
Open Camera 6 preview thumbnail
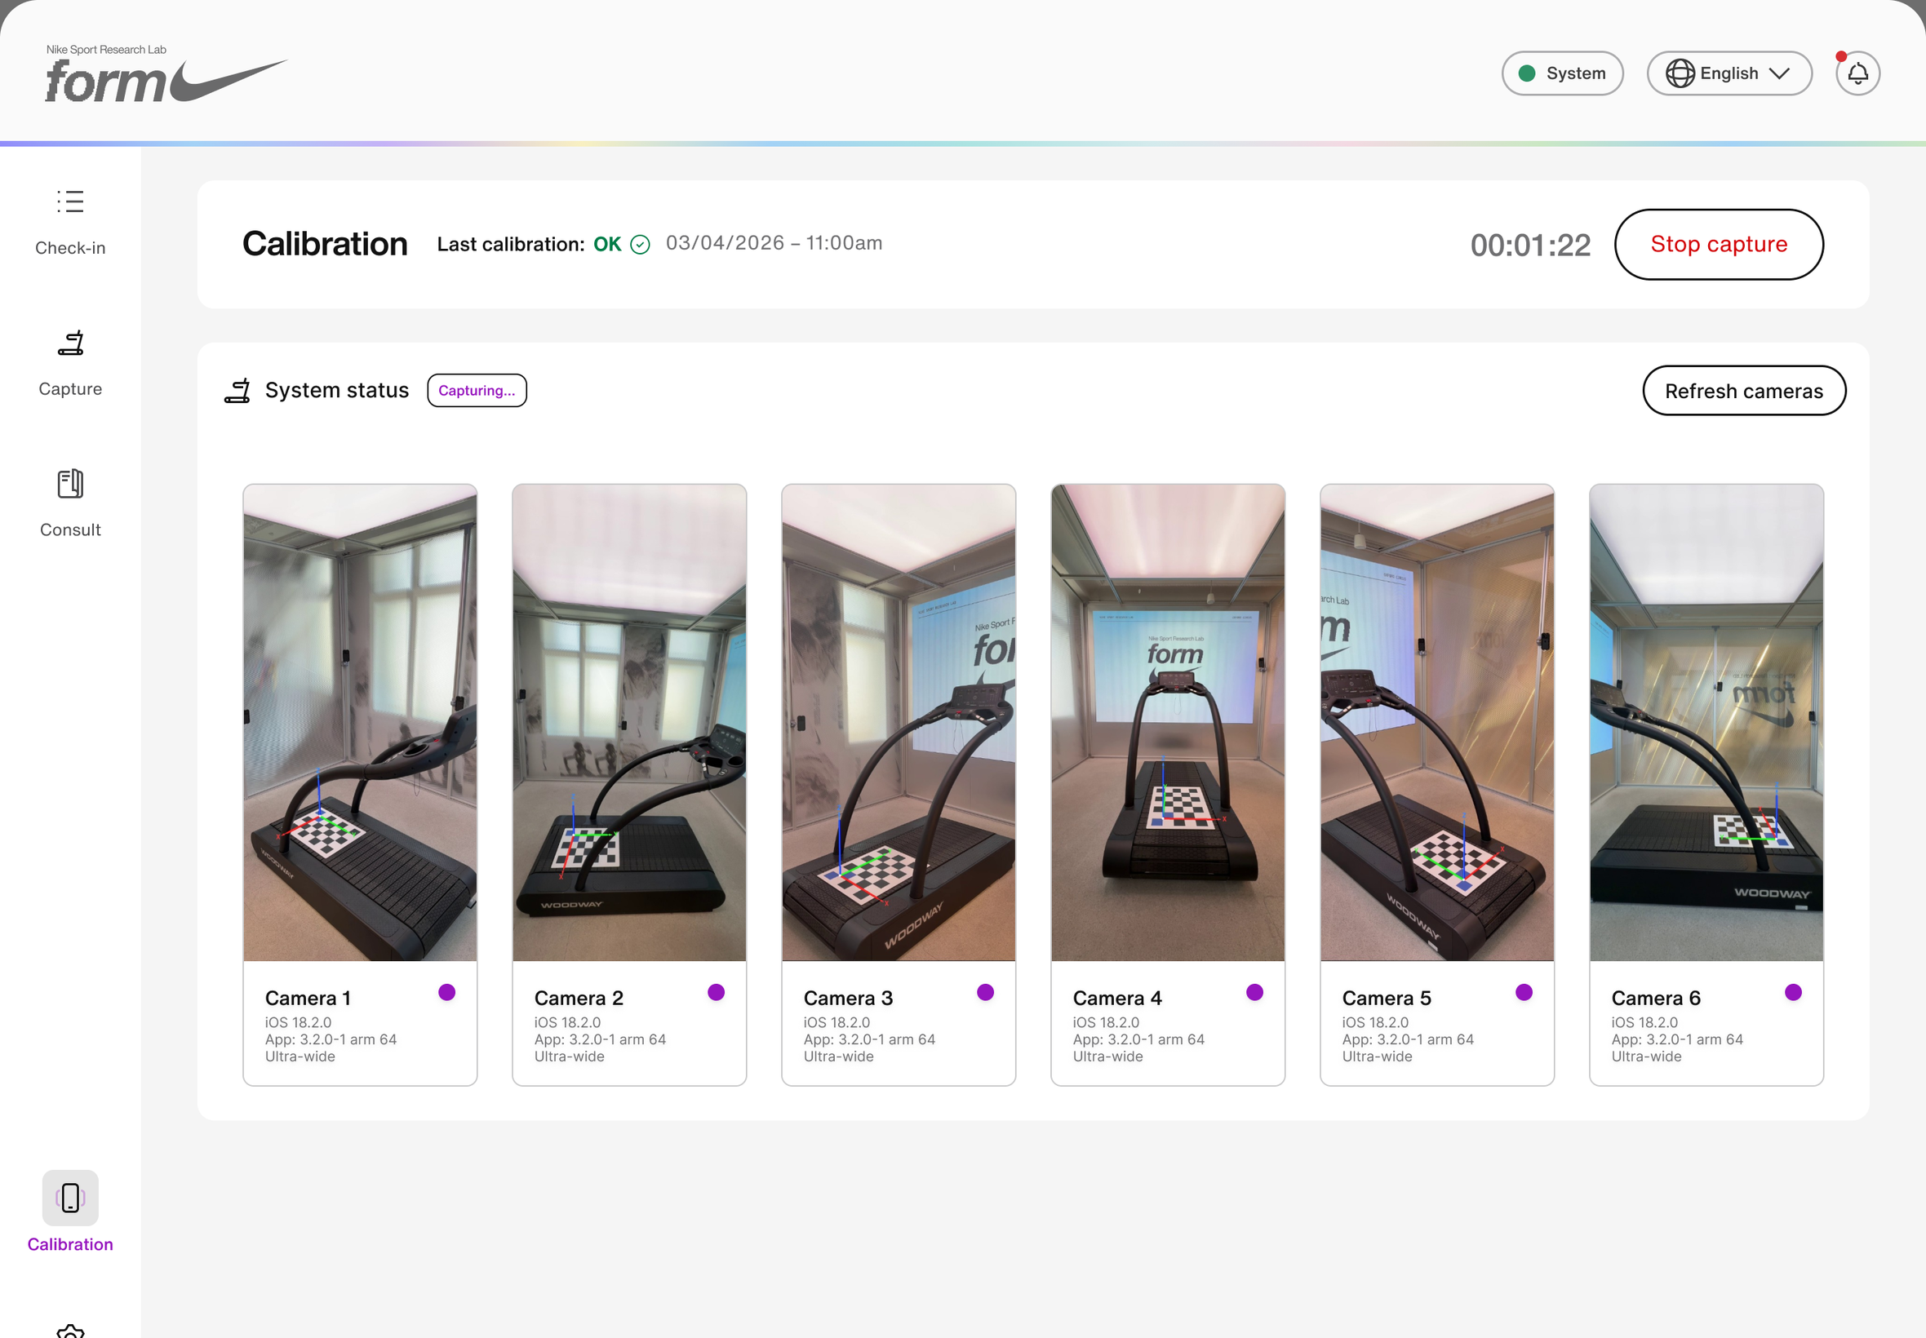1706,723
